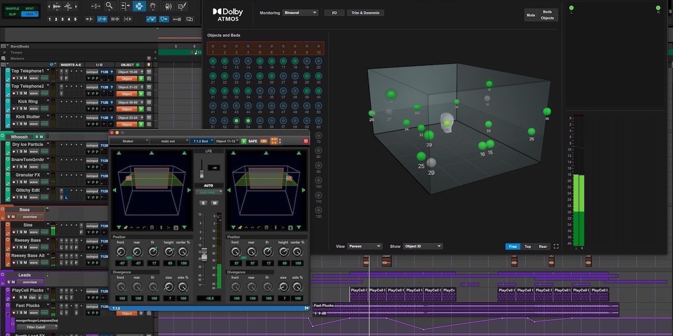The height and width of the screenshot is (336, 673).
Task: Switch 3D view to Top
Action: click(x=528, y=246)
